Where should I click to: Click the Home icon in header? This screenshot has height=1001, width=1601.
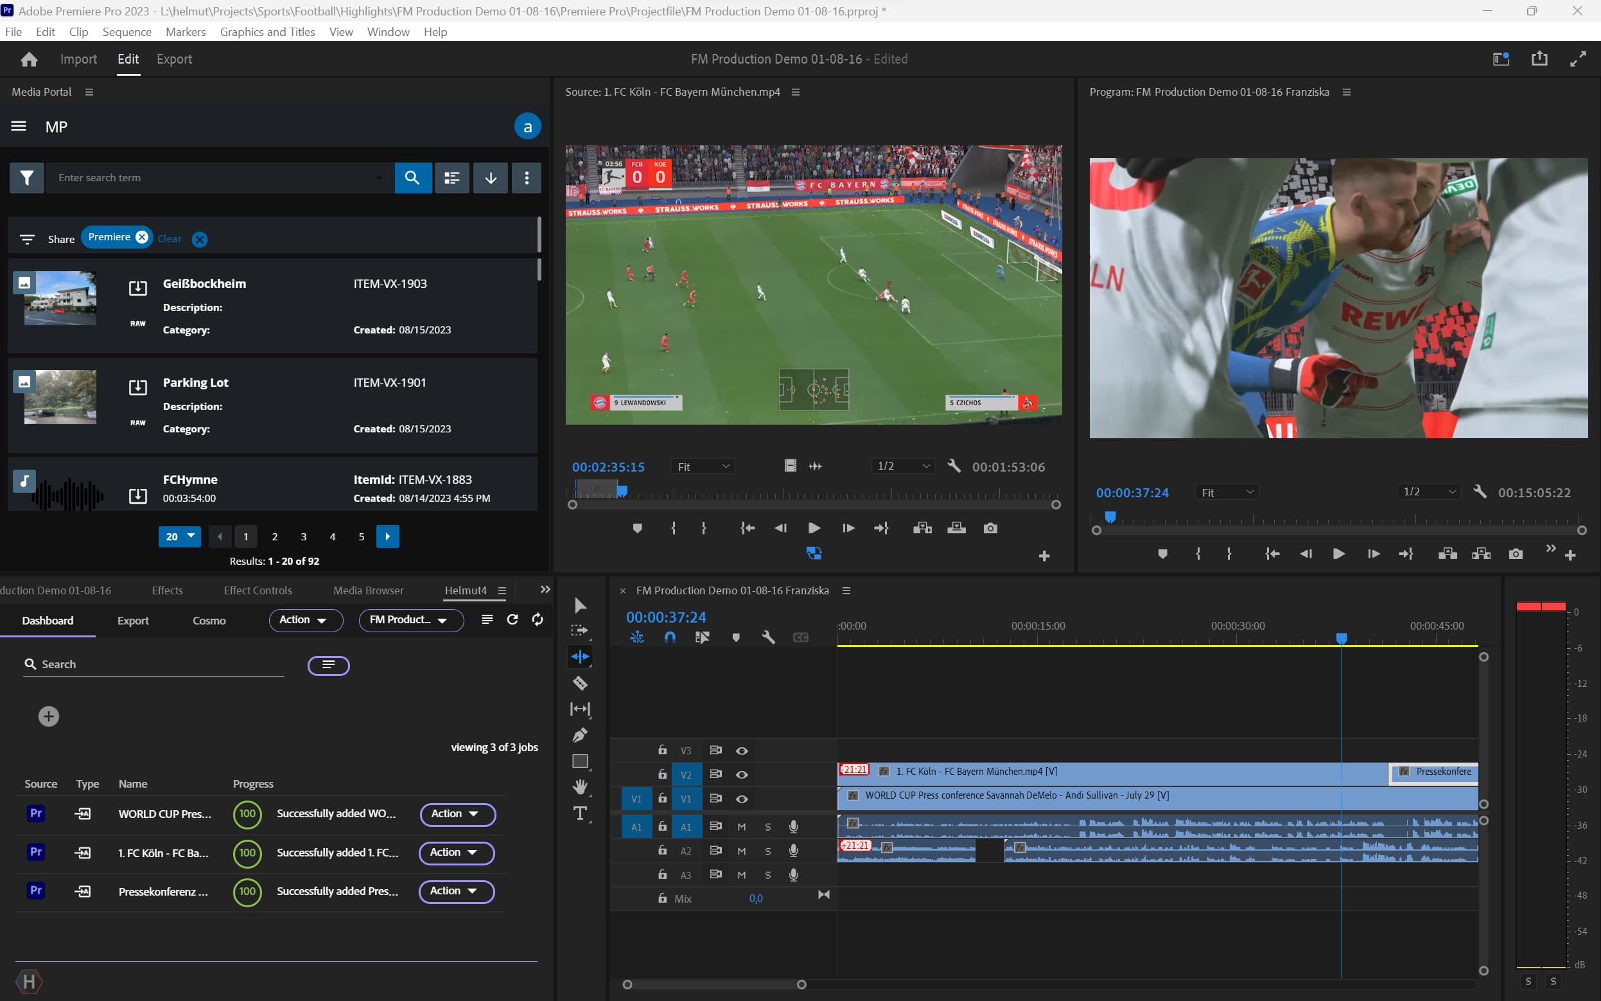click(29, 60)
